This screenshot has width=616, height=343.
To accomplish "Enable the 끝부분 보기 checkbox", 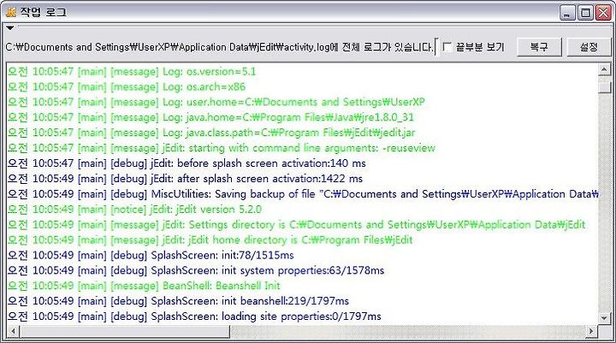I will pyautogui.click(x=447, y=47).
